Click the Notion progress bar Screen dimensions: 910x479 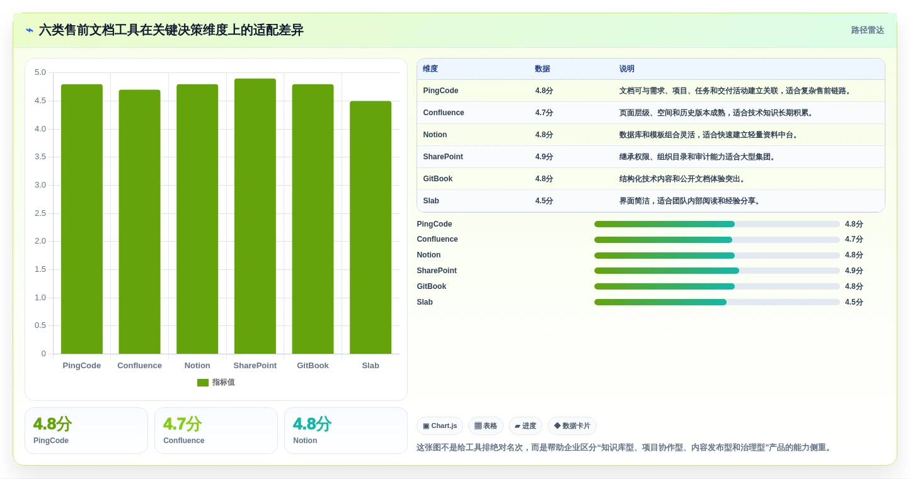coord(717,256)
